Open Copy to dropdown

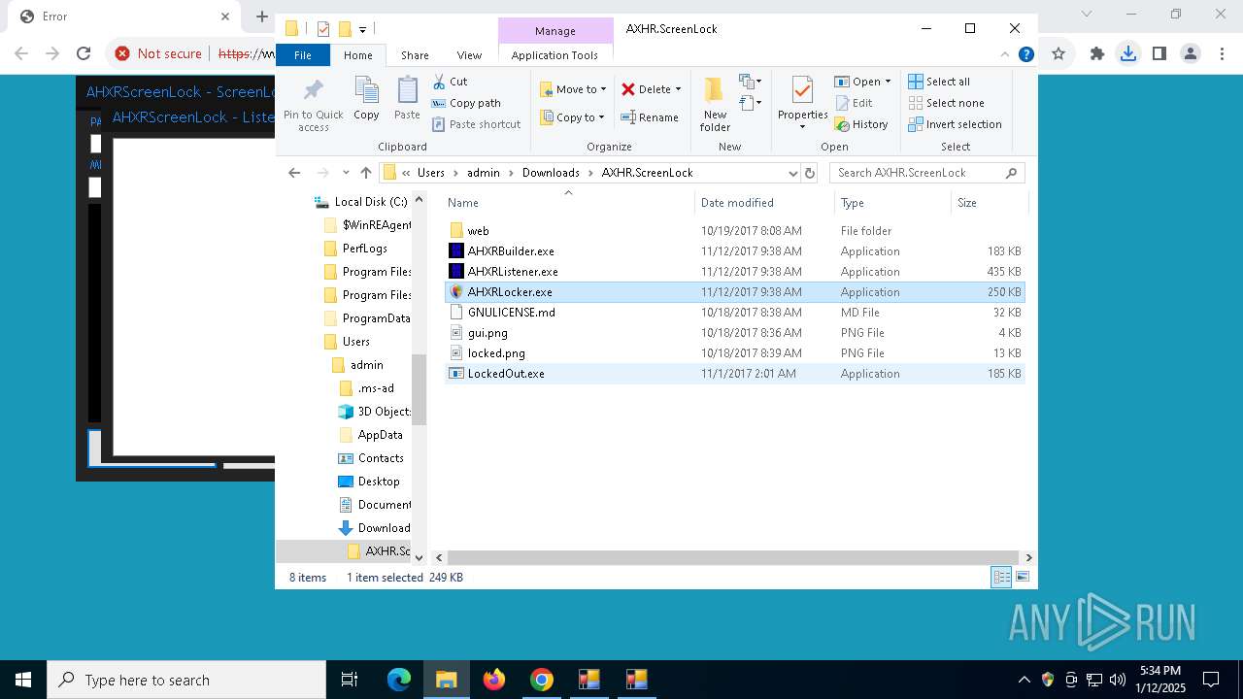coord(573,117)
